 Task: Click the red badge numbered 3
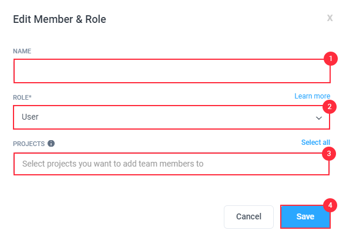point(329,154)
